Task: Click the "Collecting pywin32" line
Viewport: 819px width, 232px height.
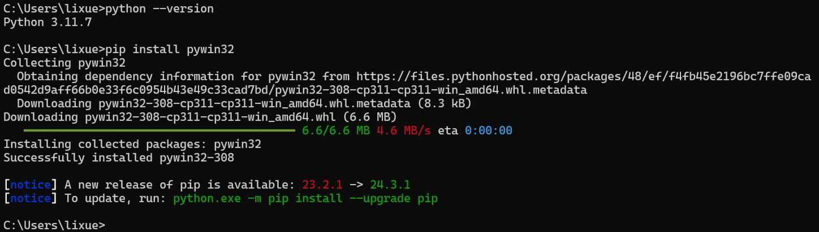Action: [64, 63]
